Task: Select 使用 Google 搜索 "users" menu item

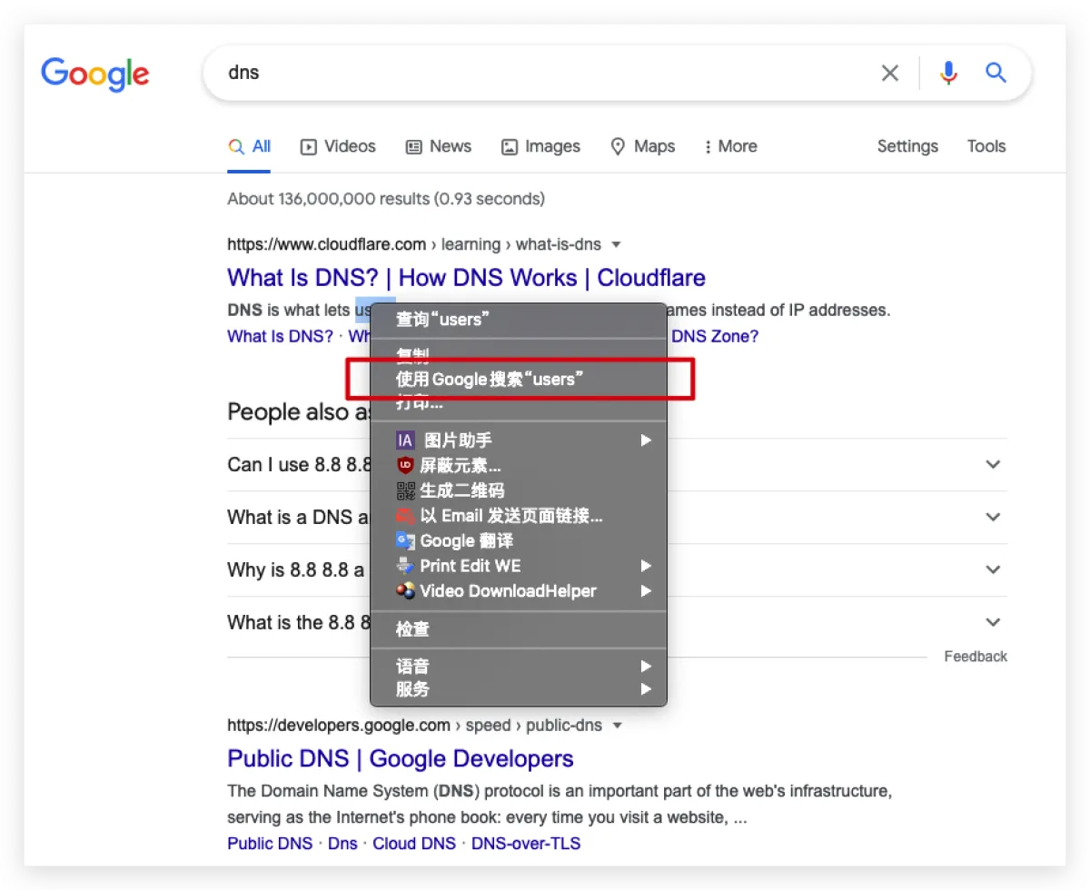Action: click(489, 380)
